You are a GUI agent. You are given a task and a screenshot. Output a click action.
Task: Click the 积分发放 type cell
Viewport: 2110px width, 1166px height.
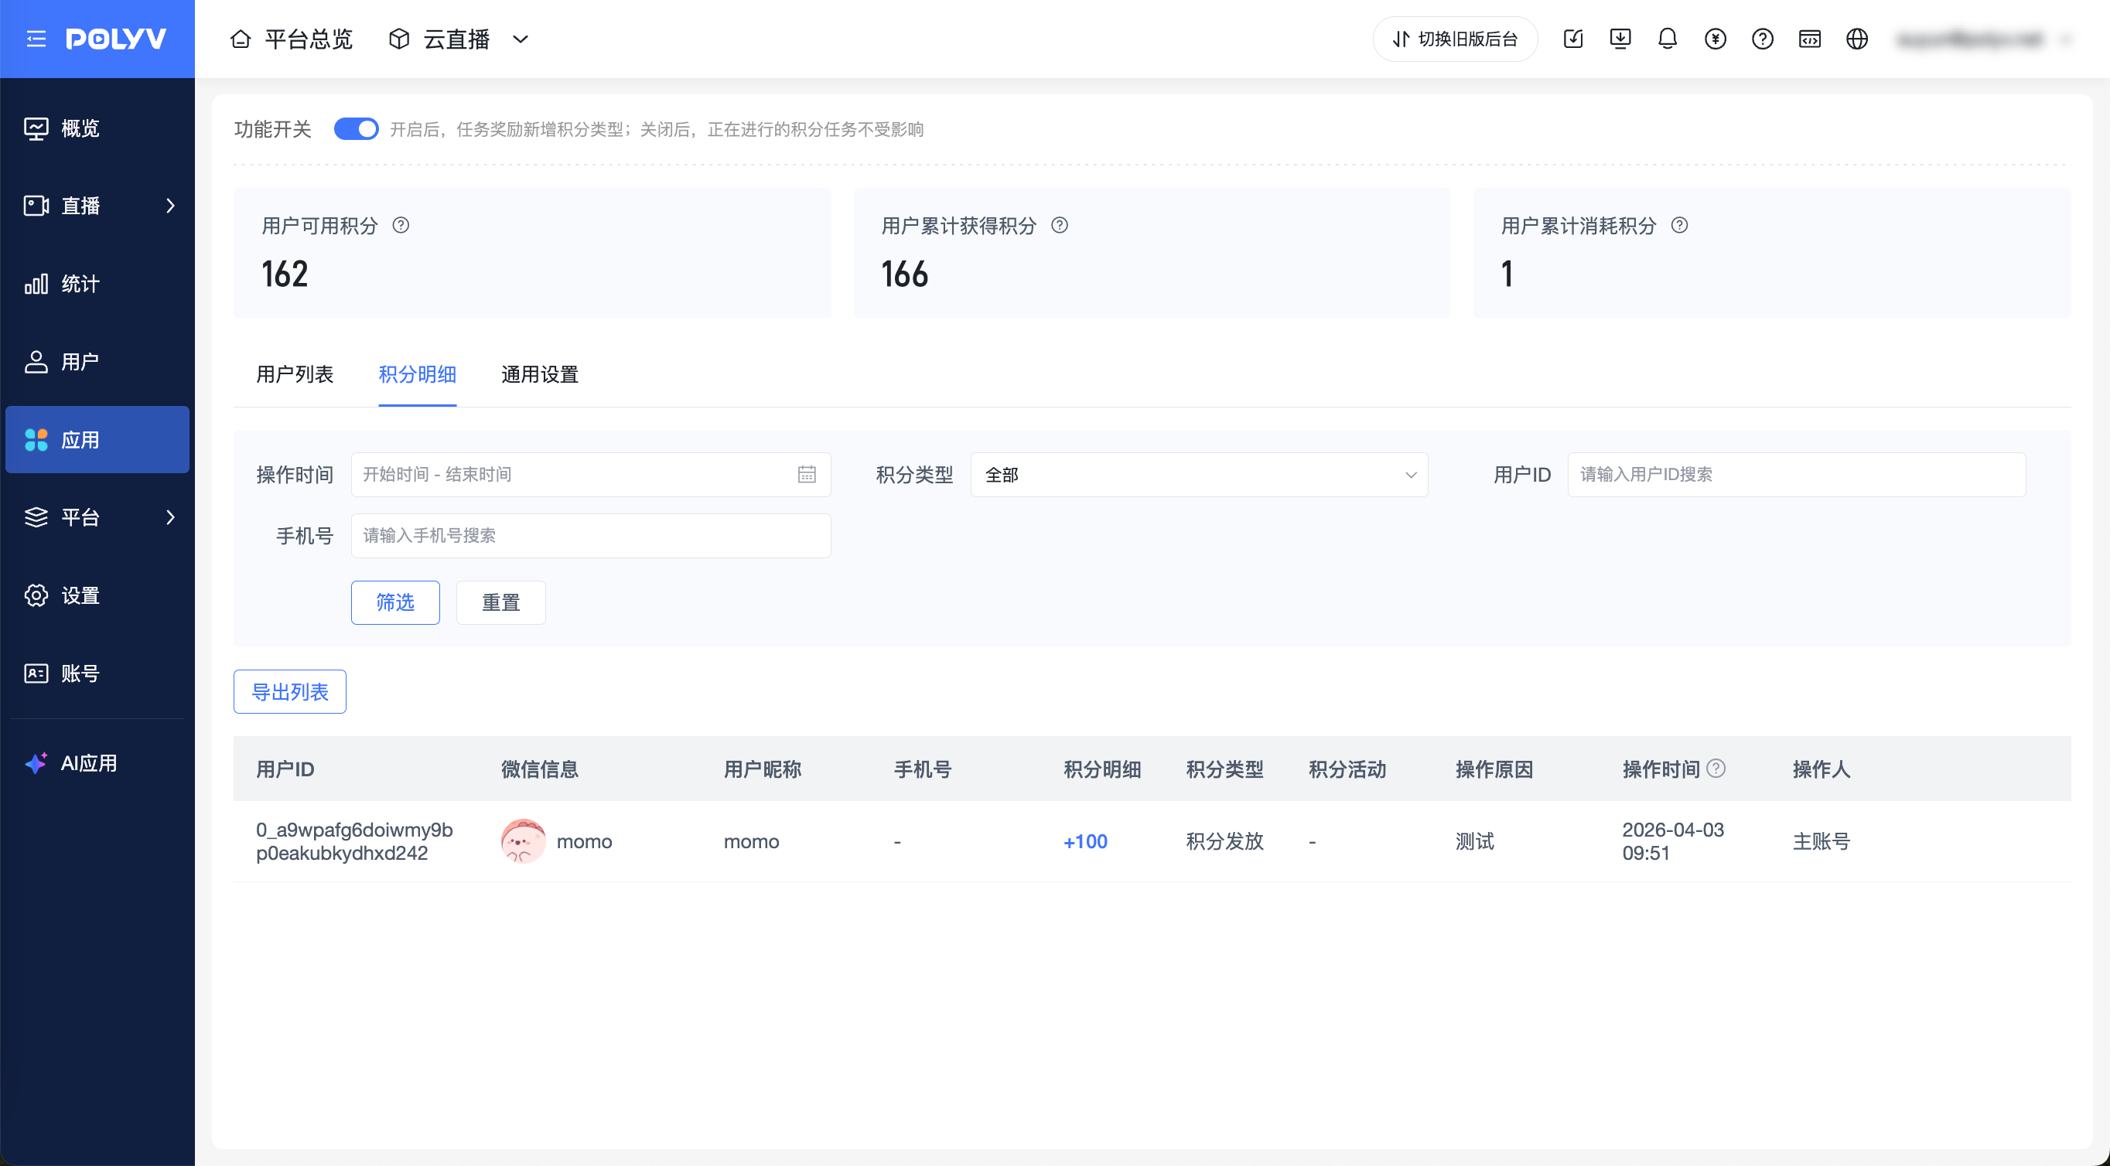coord(1224,841)
